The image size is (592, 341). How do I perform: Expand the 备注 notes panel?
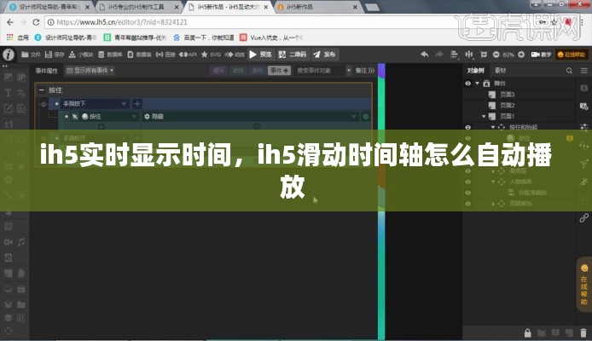365,71
